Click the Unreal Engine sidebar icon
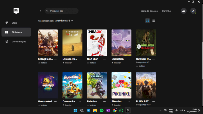The width and height of the screenshot is (203, 114). 7,41
